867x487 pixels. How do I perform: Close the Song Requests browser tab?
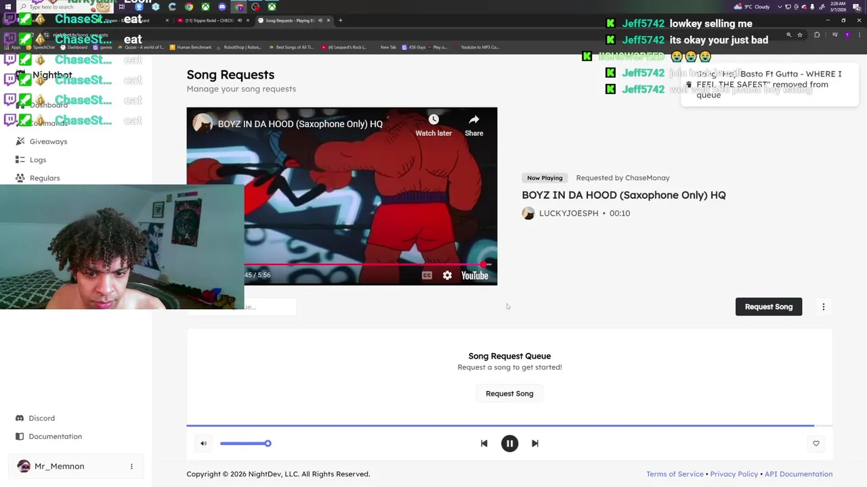tap(329, 20)
